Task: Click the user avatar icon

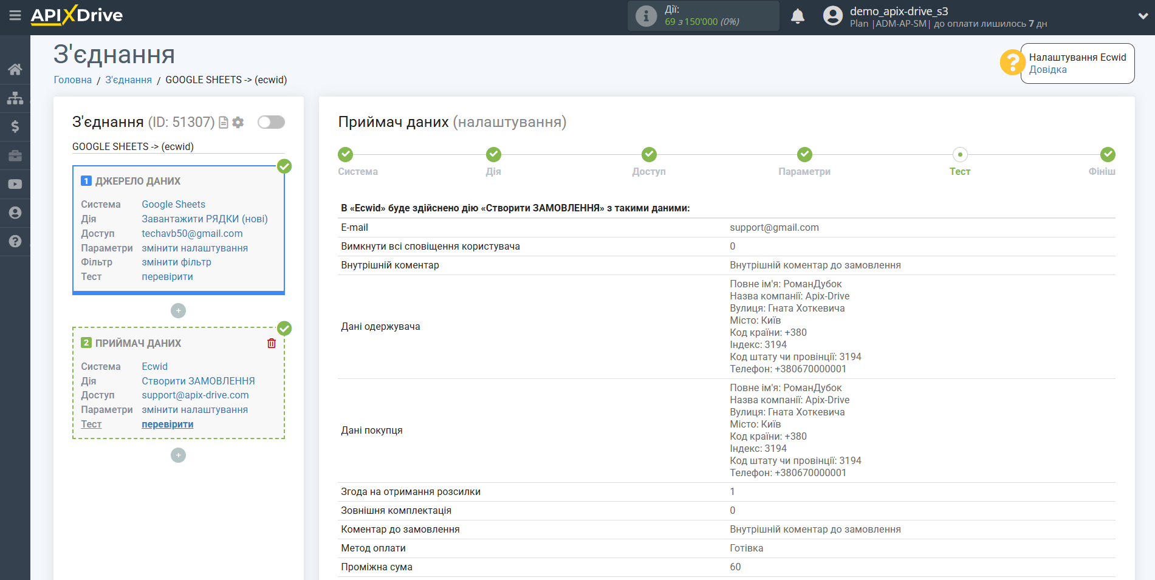Action: pos(833,16)
